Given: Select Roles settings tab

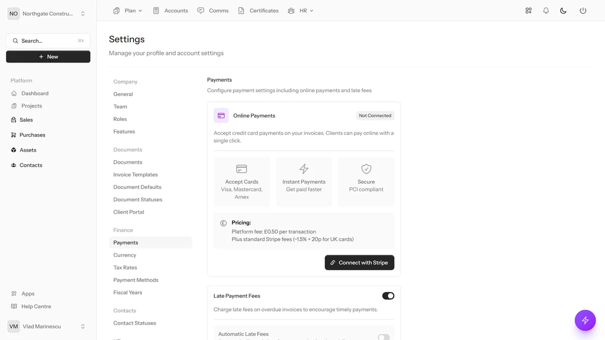Looking at the screenshot, I should (x=120, y=119).
